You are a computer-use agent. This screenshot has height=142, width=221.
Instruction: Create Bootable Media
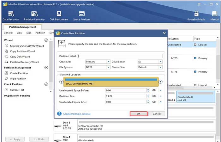[196, 16]
